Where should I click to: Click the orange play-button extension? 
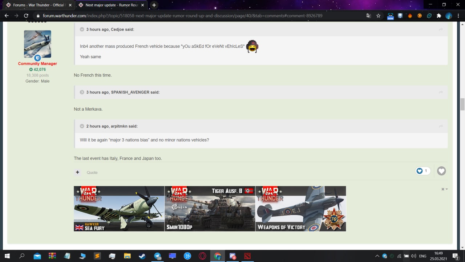click(420, 16)
